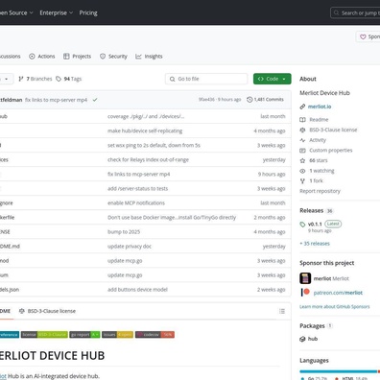Viewport: 380px width, 380px height.
Task: Open the Security tab
Action: 113,57
